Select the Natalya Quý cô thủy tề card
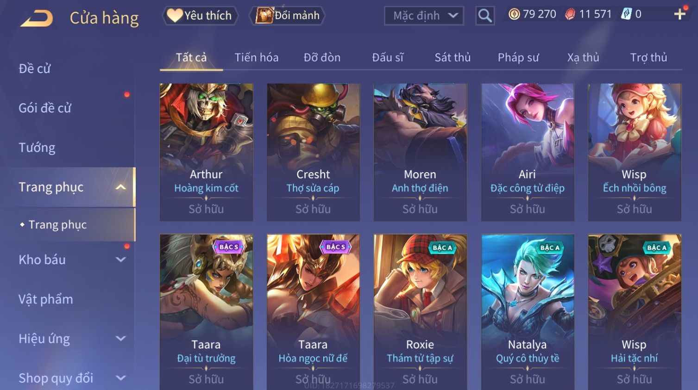The height and width of the screenshot is (390, 698). tap(528, 312)
